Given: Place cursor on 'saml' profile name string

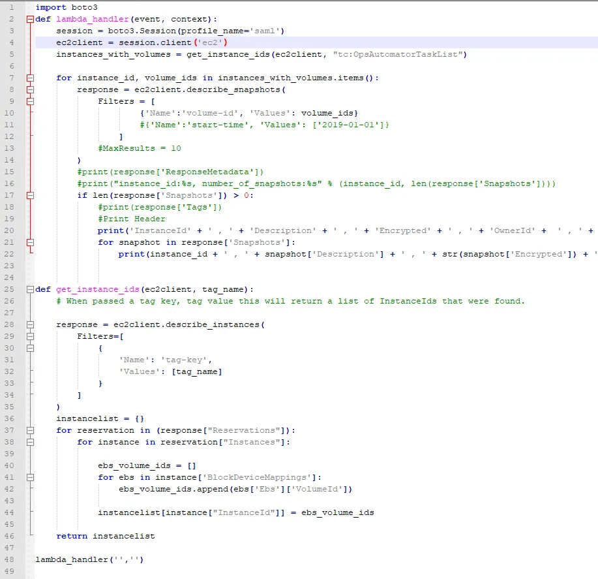Looking at the screenshot, I should click(264, 31).
